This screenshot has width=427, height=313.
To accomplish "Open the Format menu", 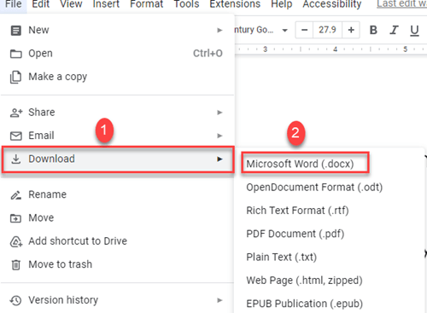I will (x=146, y=4).
